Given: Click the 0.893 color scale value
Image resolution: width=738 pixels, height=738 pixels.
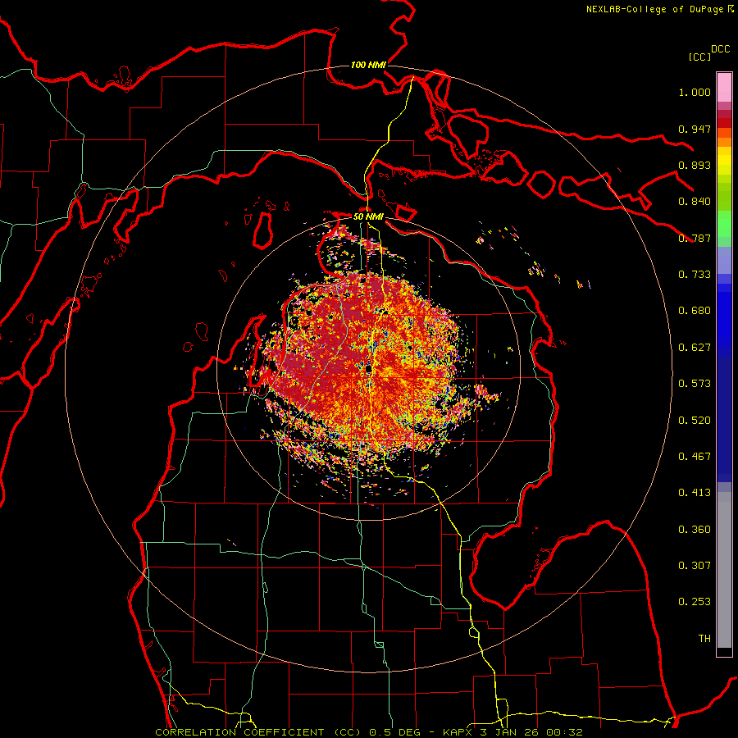Looking at the screenshot, I should click(x=695, y=165).
